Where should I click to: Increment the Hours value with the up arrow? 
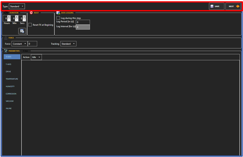[x=9, y=17]
